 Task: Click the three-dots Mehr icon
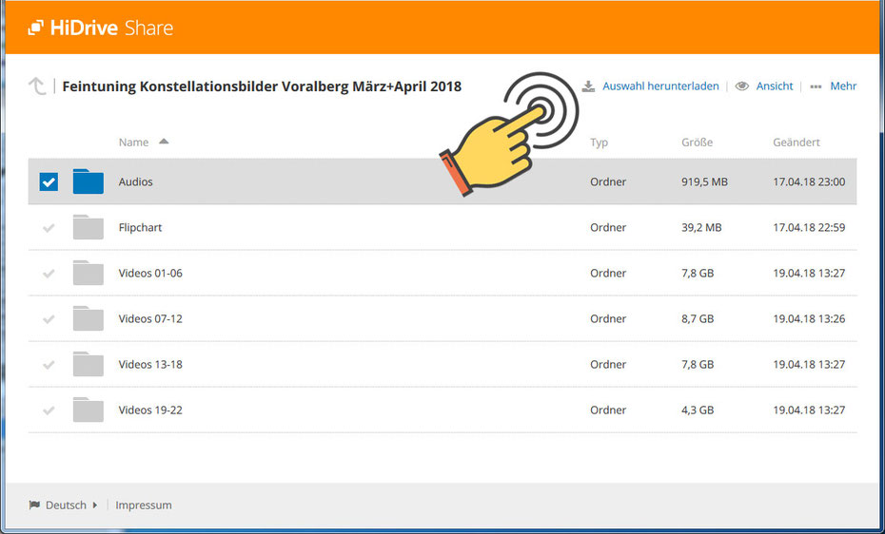(x=816, y=86)
